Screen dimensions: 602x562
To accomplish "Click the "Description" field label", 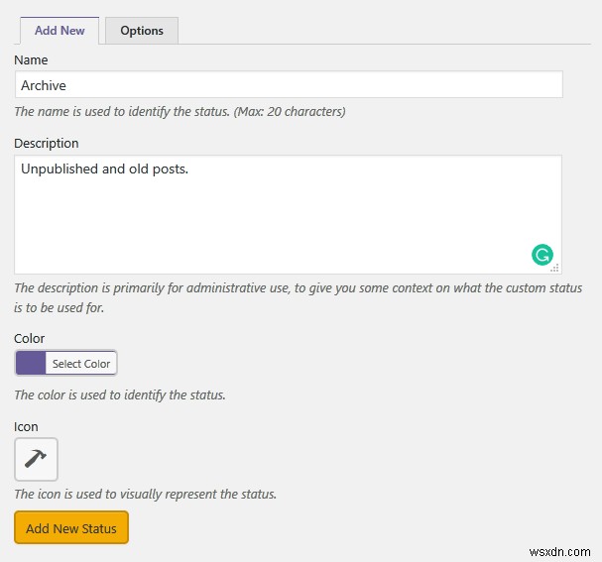I will point(47,144).
